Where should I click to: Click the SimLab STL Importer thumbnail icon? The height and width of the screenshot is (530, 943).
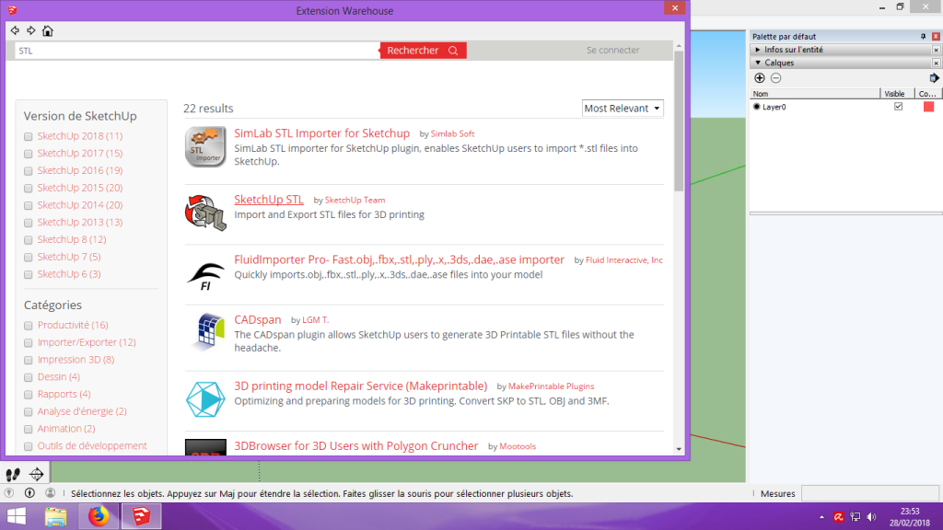coord(205,146)
